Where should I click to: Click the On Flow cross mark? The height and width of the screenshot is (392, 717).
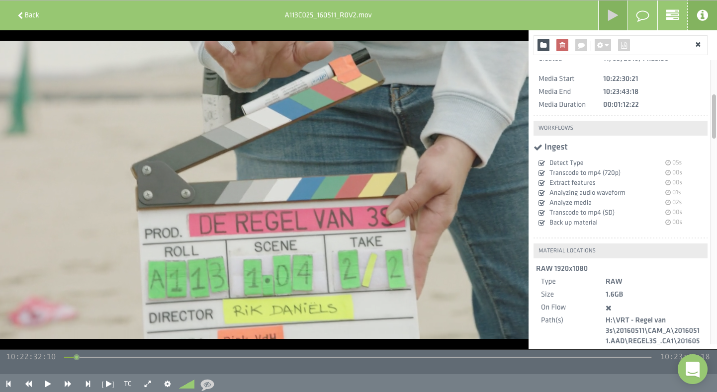pos(608,308)
